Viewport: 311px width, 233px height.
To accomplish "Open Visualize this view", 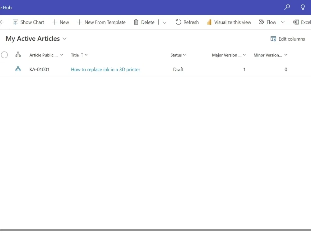I will 229,22.
